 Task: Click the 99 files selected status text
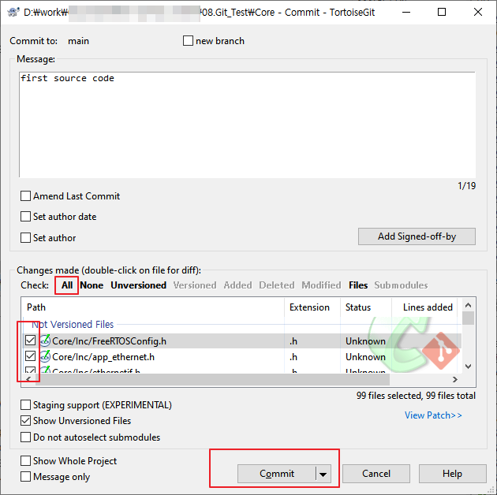[416, 396]
